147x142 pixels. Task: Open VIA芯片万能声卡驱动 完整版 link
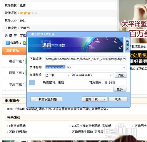[91, 126]
